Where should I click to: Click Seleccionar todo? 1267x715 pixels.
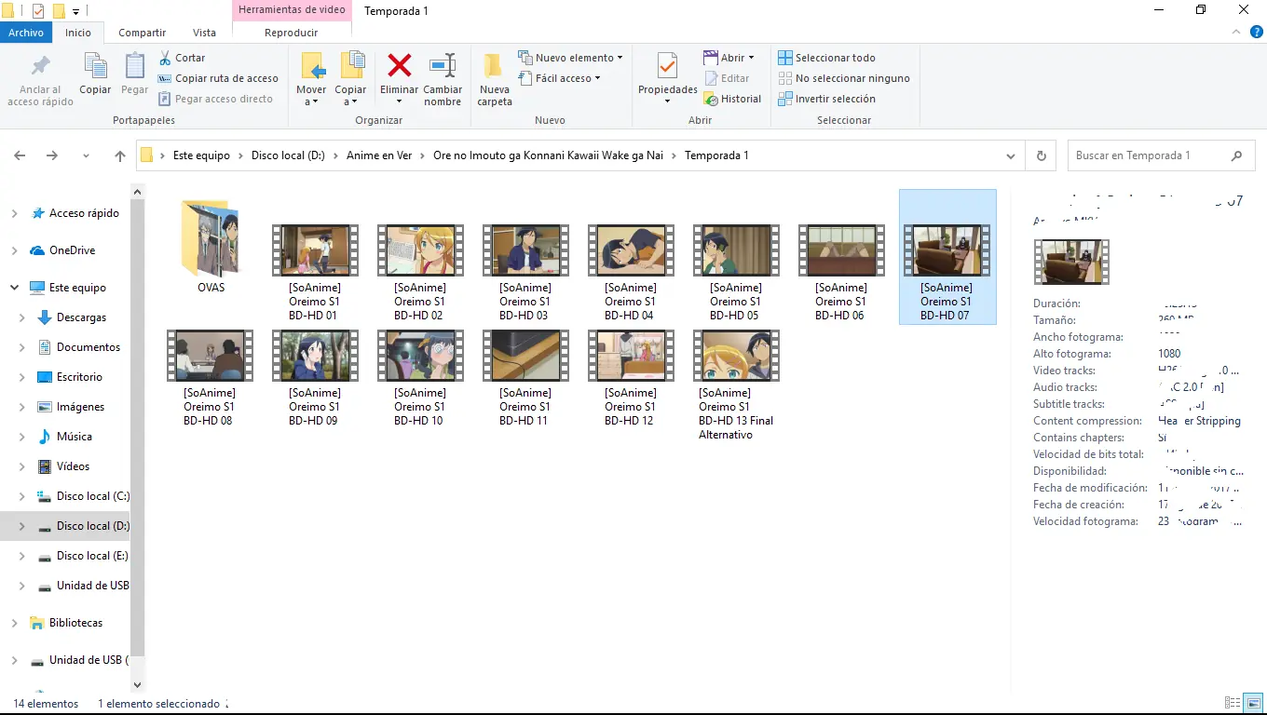pos(826,58)
